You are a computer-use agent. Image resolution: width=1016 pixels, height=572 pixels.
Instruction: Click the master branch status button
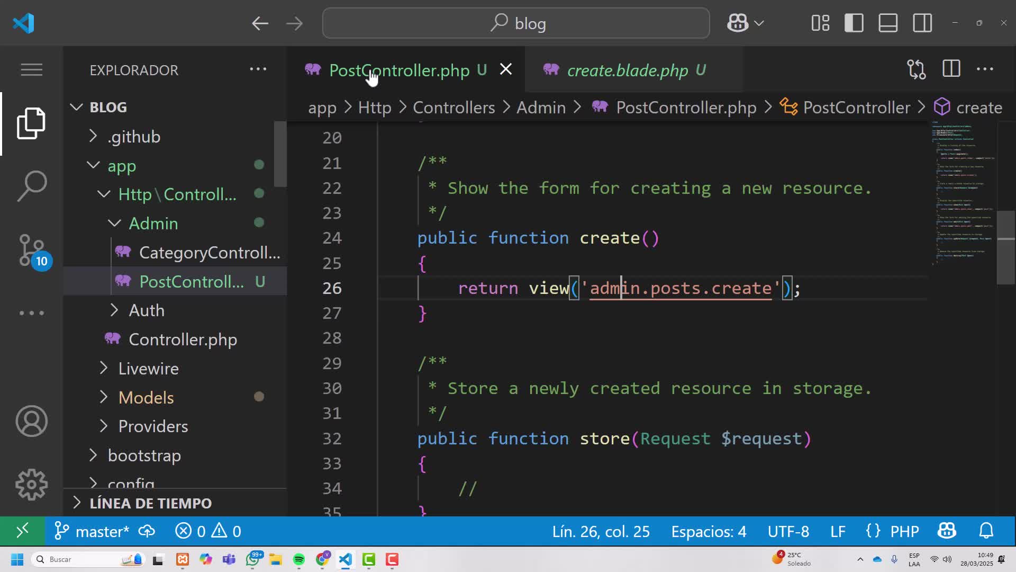tap(93, 531)
